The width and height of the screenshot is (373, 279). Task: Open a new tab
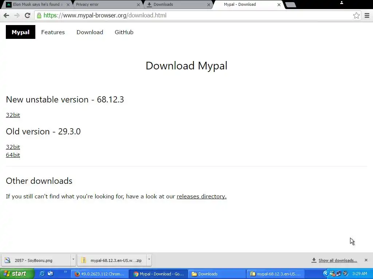click(290, 5)
